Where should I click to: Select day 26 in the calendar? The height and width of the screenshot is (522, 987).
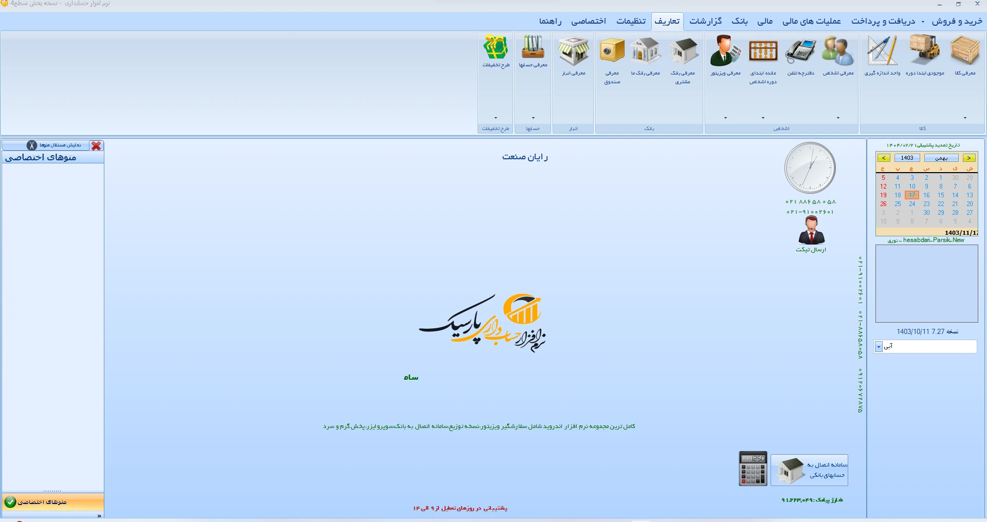[883, 204]
